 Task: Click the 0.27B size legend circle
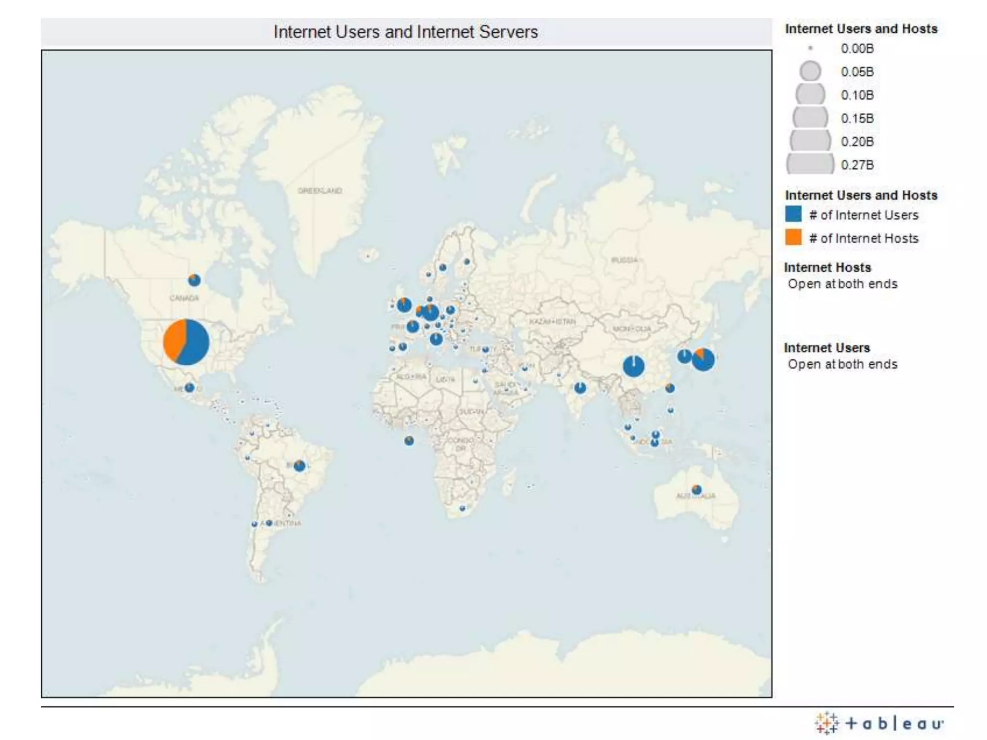click(x=810, y=164)
